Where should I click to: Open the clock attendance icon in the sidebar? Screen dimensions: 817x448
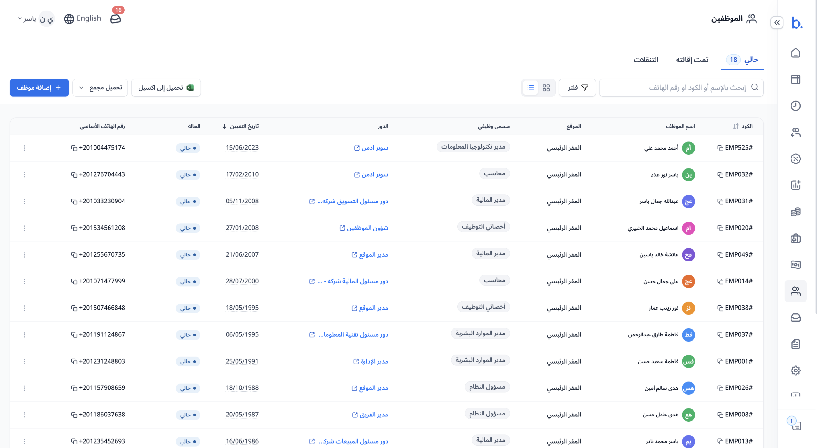tap(796, 106)
